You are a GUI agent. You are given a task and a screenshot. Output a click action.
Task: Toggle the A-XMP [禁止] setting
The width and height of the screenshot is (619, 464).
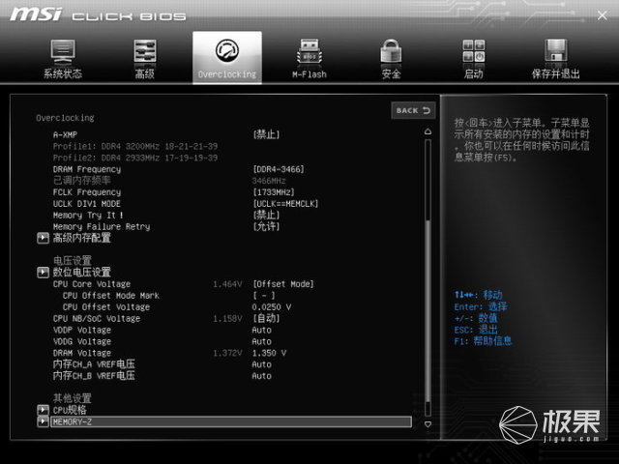pos(266,134)
